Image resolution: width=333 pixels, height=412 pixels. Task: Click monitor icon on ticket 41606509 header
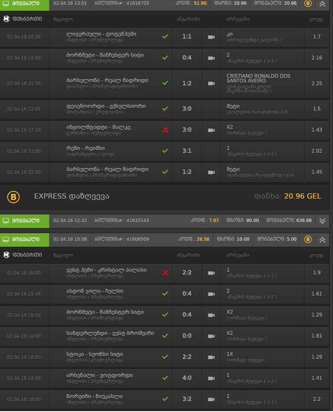point(6,239)
